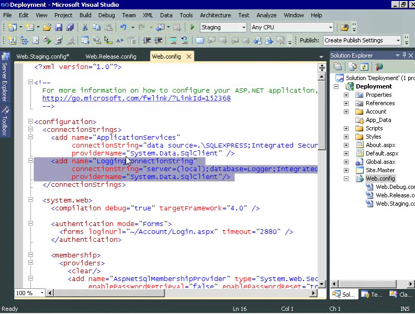Click the Open File folder icon

(47, 27)
